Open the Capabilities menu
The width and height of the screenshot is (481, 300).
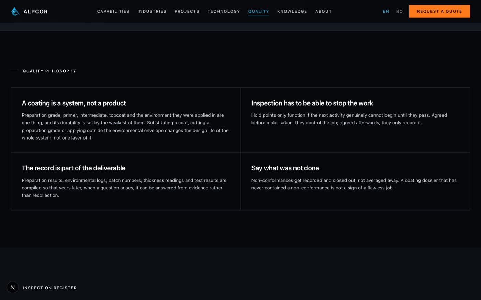[x=113, y=11]
